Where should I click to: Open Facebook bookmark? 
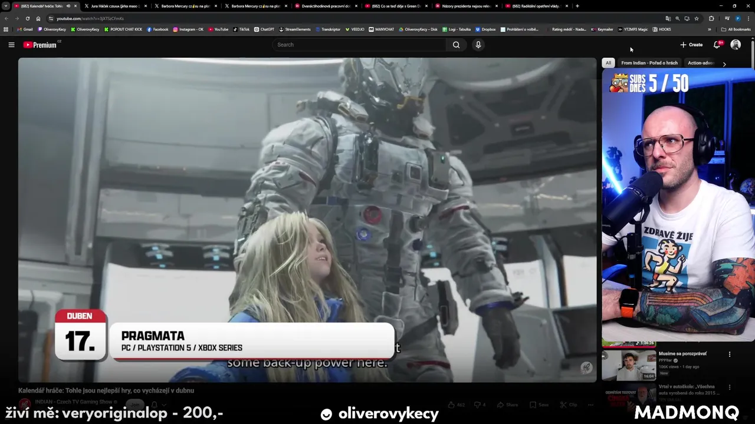(x=157, y=29)
